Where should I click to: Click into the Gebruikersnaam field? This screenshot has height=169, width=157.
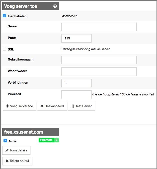coord(99,60)
